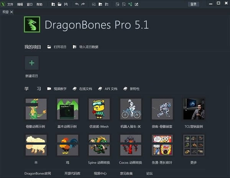Open the DragonBones官网 website link
This screenshot has width=230, height=178.
(x=38, y=173)
